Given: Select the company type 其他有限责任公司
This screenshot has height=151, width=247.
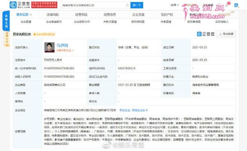Looking at the screenshot, I should pyautogui.click(x=54, y=85).
